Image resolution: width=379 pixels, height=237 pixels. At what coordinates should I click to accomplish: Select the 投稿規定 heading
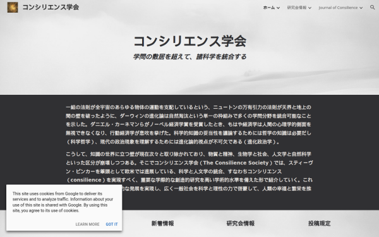click(x=319, y=224)
